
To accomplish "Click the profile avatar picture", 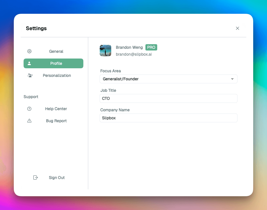I will click(105, 50).
